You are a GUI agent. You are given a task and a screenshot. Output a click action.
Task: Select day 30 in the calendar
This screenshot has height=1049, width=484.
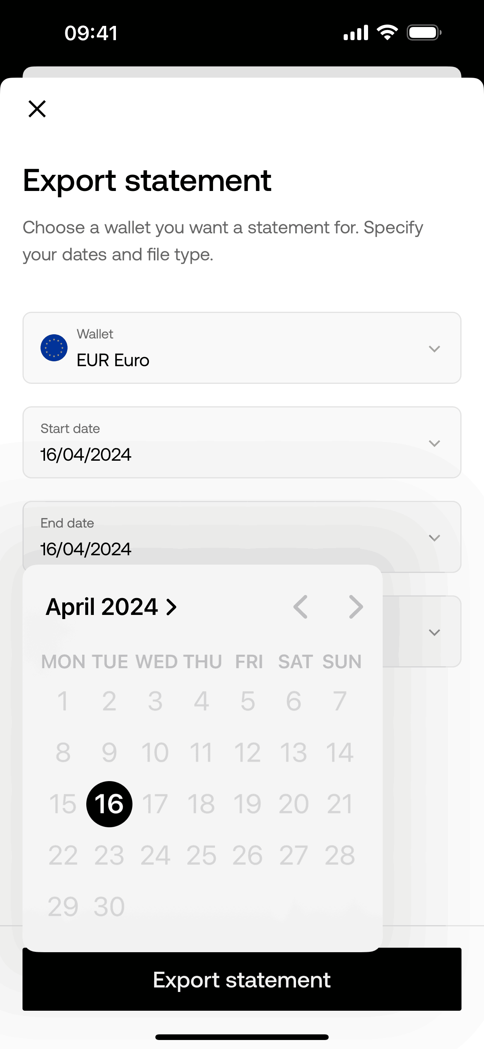coord(109,906)
